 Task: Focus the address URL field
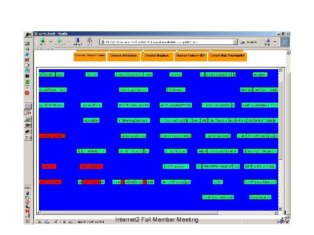pyautogui.click(x=168, y=42)
